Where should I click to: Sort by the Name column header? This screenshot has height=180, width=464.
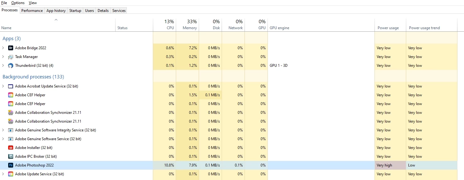[58, 25]
